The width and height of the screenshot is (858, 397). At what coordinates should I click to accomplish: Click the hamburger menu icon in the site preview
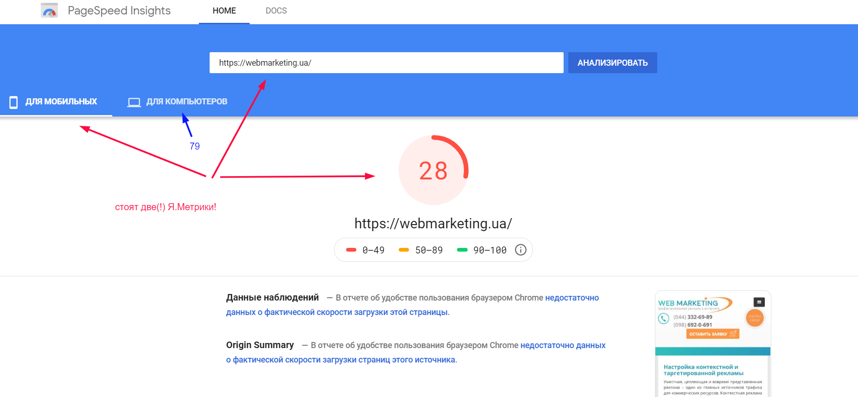(x=759, y=302)
